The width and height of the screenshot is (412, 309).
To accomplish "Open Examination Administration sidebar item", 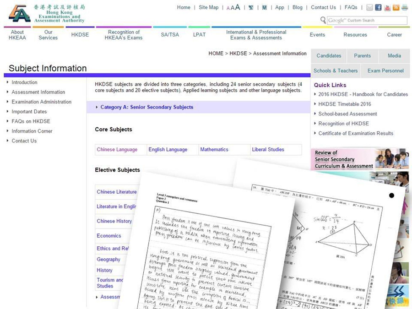I will pos(42,102).
